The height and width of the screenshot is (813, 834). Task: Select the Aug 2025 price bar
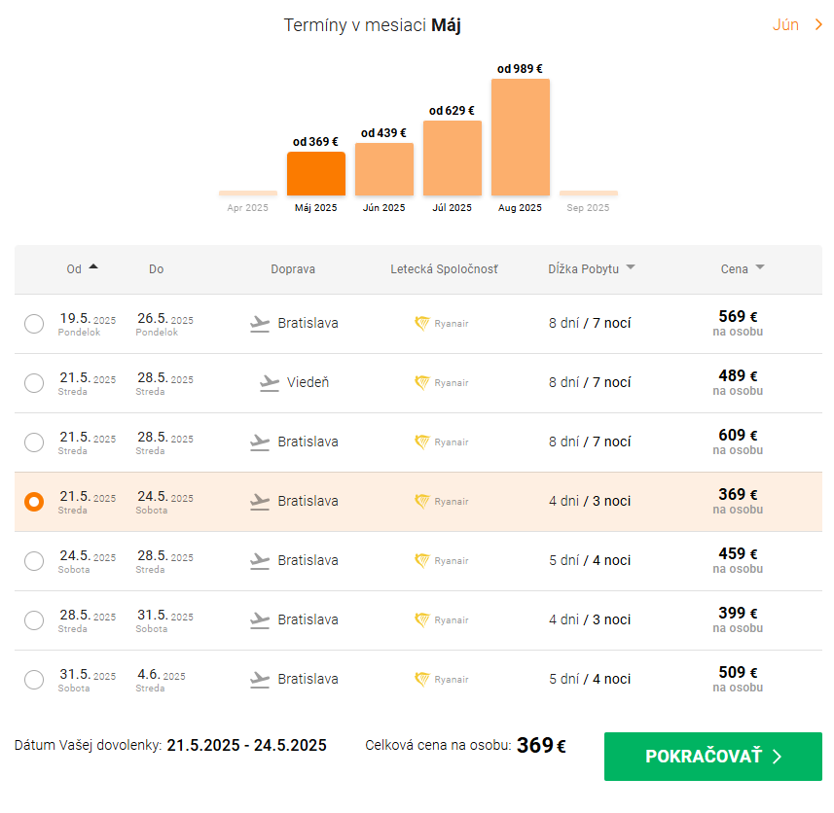point(520,137)
